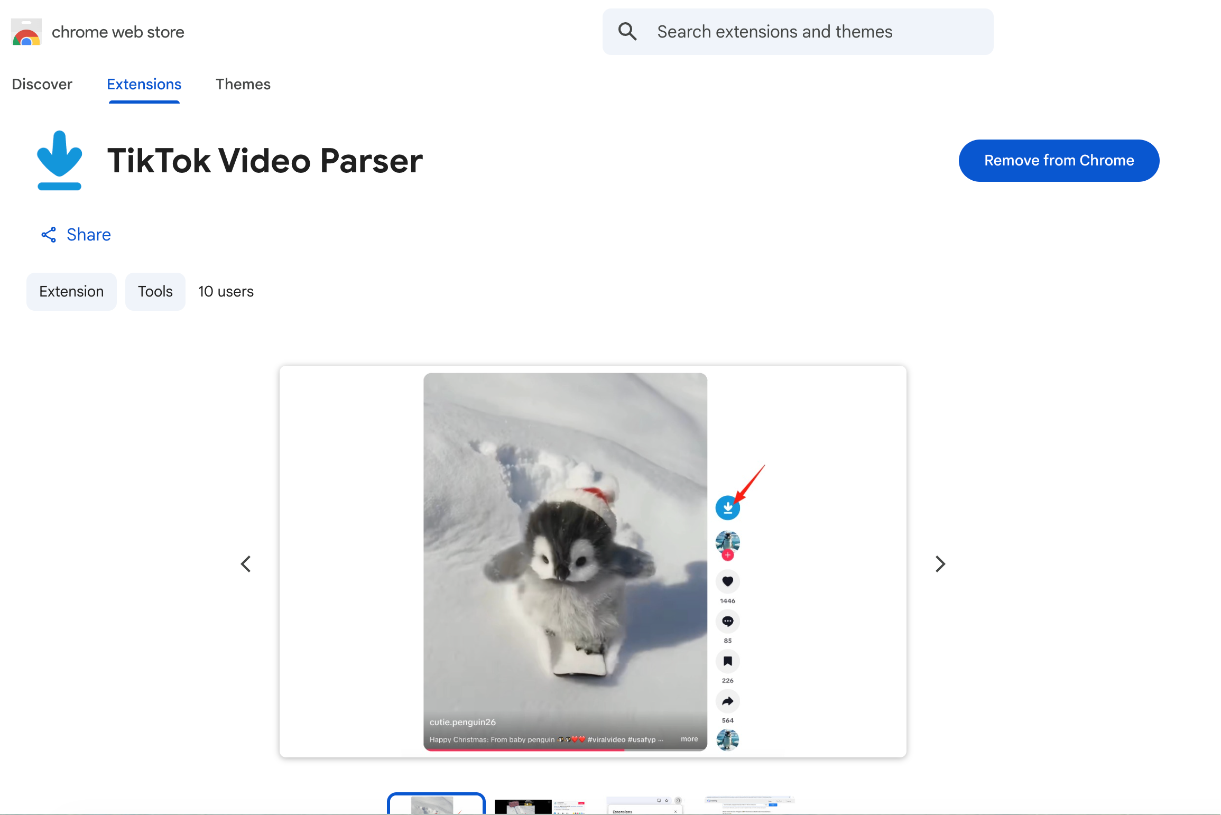The image size is (1221, 815).
Task: Click the Chrome Web Store logo icon
Action: pos(26,32)
